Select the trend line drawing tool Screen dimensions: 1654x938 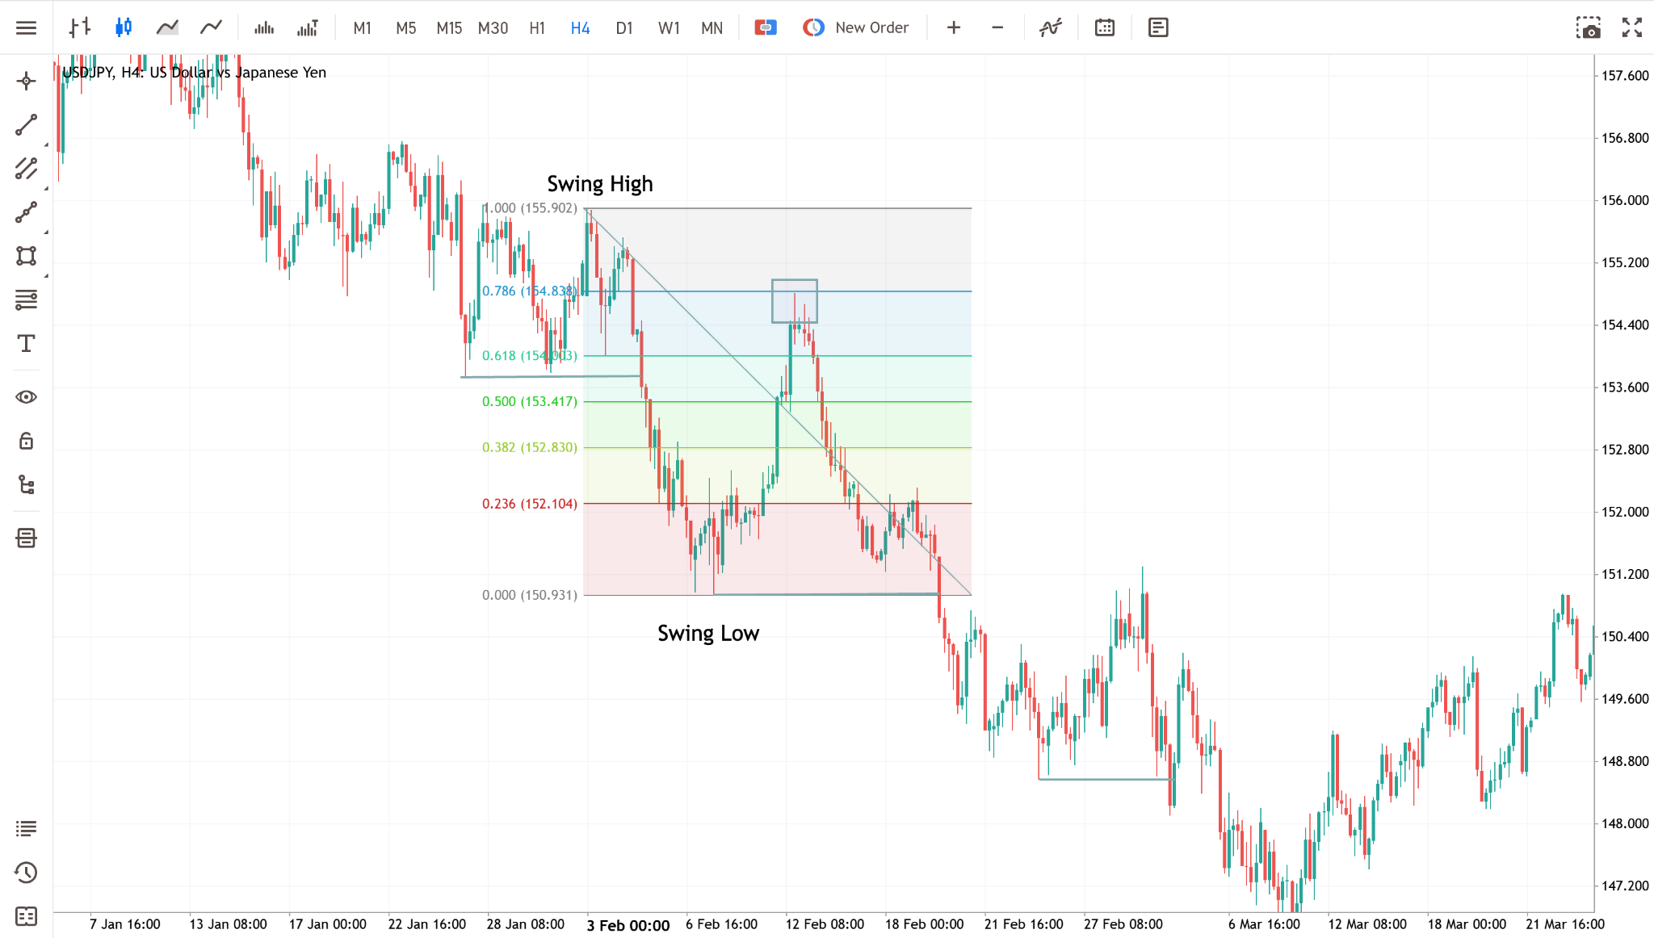point(26,124)
